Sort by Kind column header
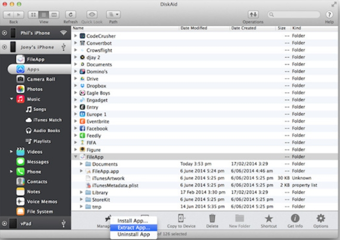 click(297, 28)
